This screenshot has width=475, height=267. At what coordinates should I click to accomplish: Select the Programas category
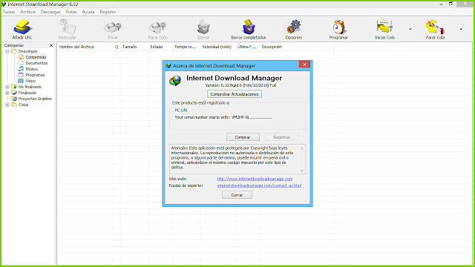point(35,75)
